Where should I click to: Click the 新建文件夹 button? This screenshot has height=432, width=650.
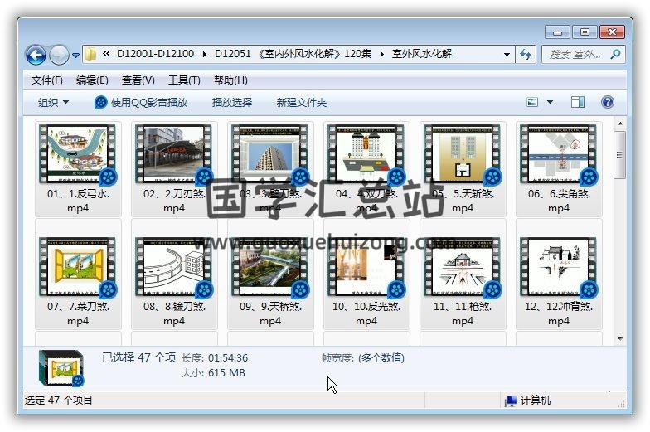[302, 103]
